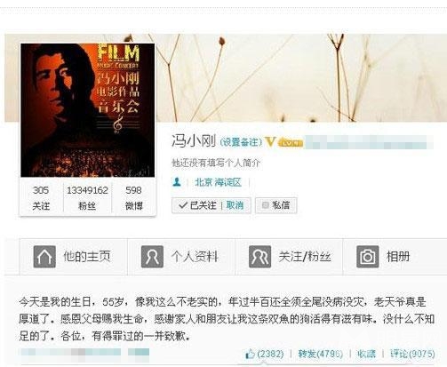Open the 评论(9075) comments link
This screenshot has width=447, height=367.
(412, 354)
